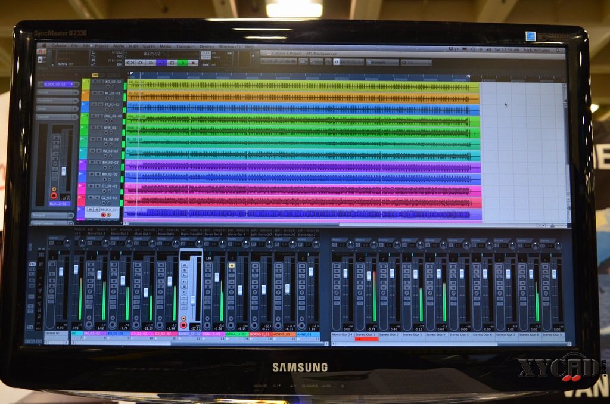Select the HORNS 2_01 channel name label in the mixer
Viewport: 610px width, 404px height.
click(260, 334)
